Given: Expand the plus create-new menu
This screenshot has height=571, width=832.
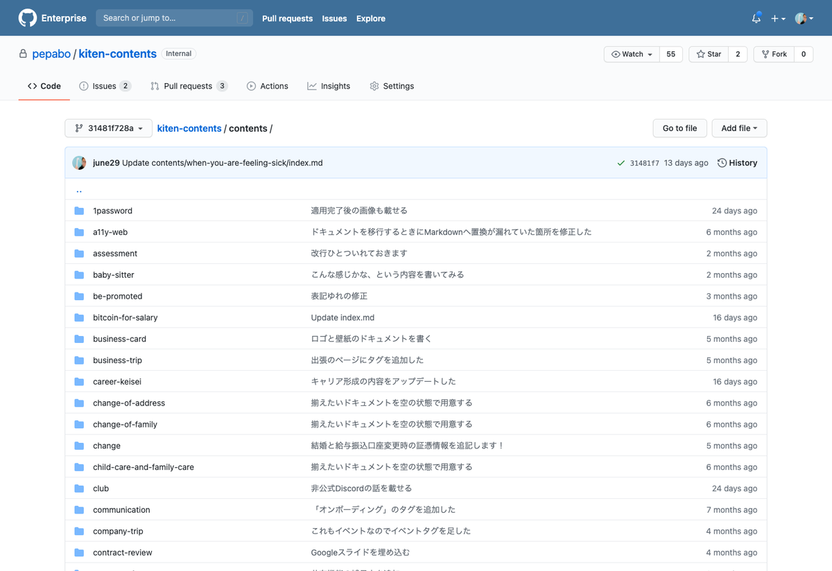Looking at the screenshot, I should tap(778, 19).
